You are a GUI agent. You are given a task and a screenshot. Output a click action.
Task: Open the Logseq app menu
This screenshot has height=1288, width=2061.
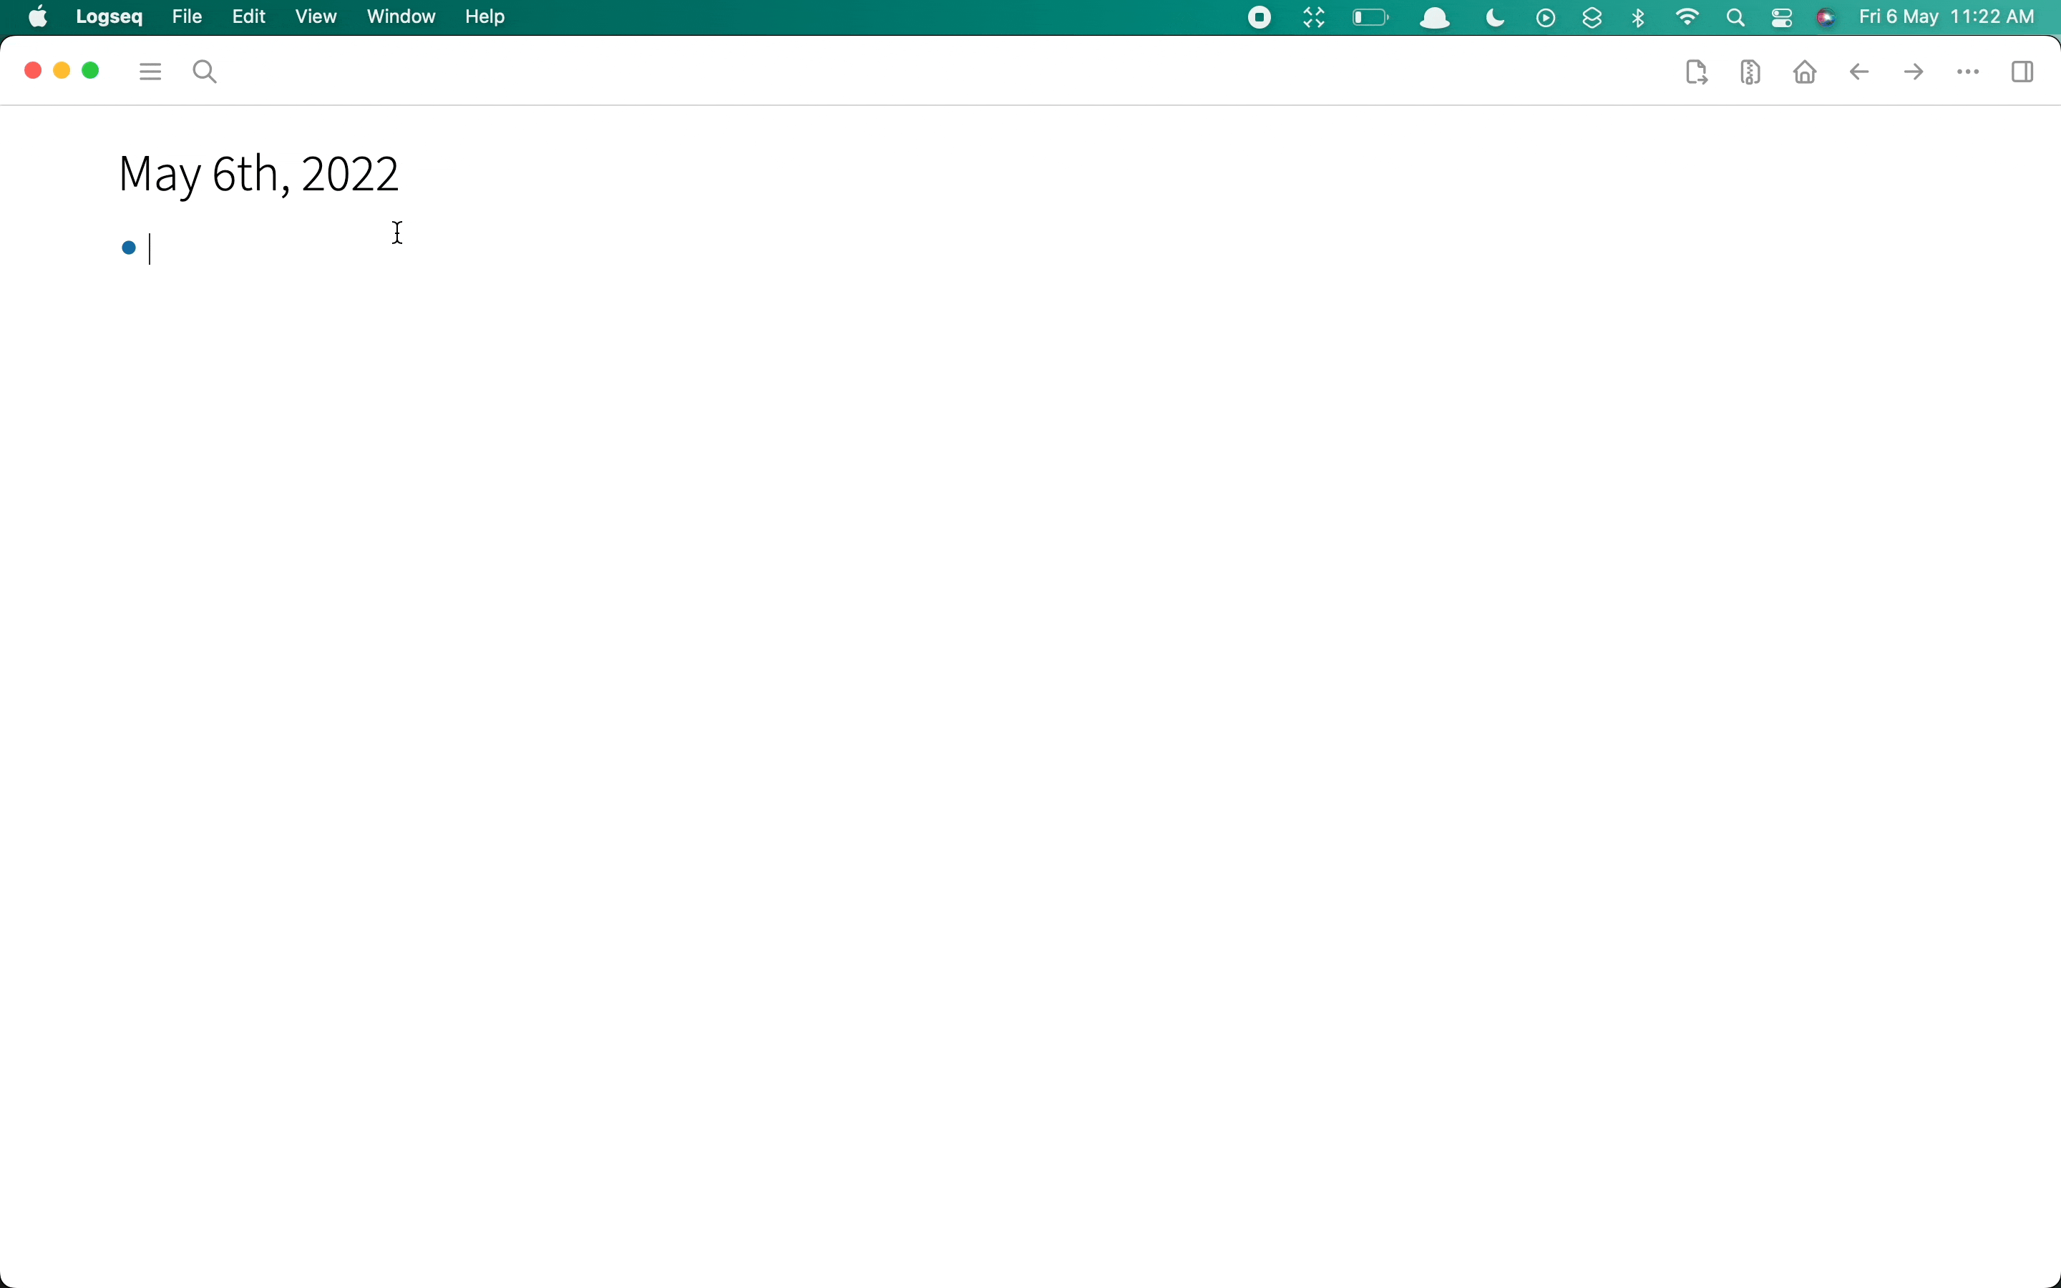pyautogui.click(x=110, y=17)
